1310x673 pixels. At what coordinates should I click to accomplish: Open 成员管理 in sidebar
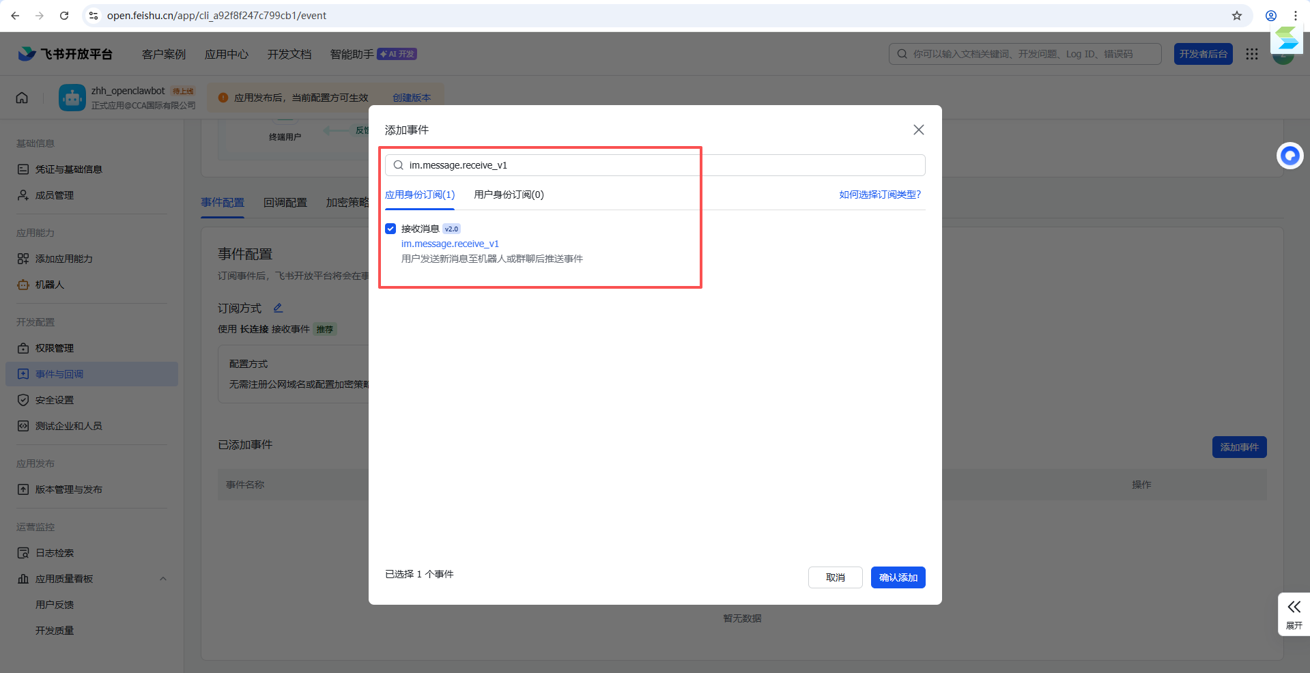click(55, 195)
